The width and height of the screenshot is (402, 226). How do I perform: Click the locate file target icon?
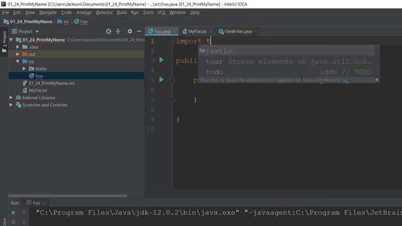109,31
